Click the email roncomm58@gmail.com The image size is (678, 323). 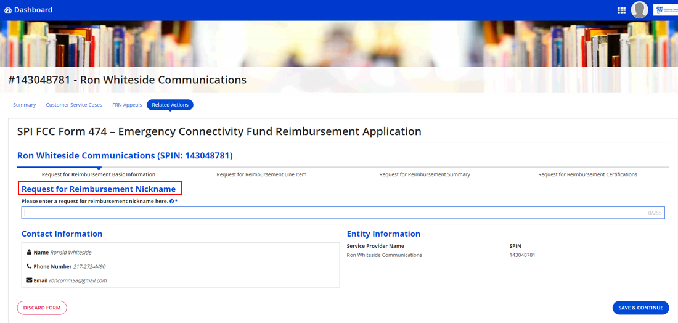(x=78, y=280)
